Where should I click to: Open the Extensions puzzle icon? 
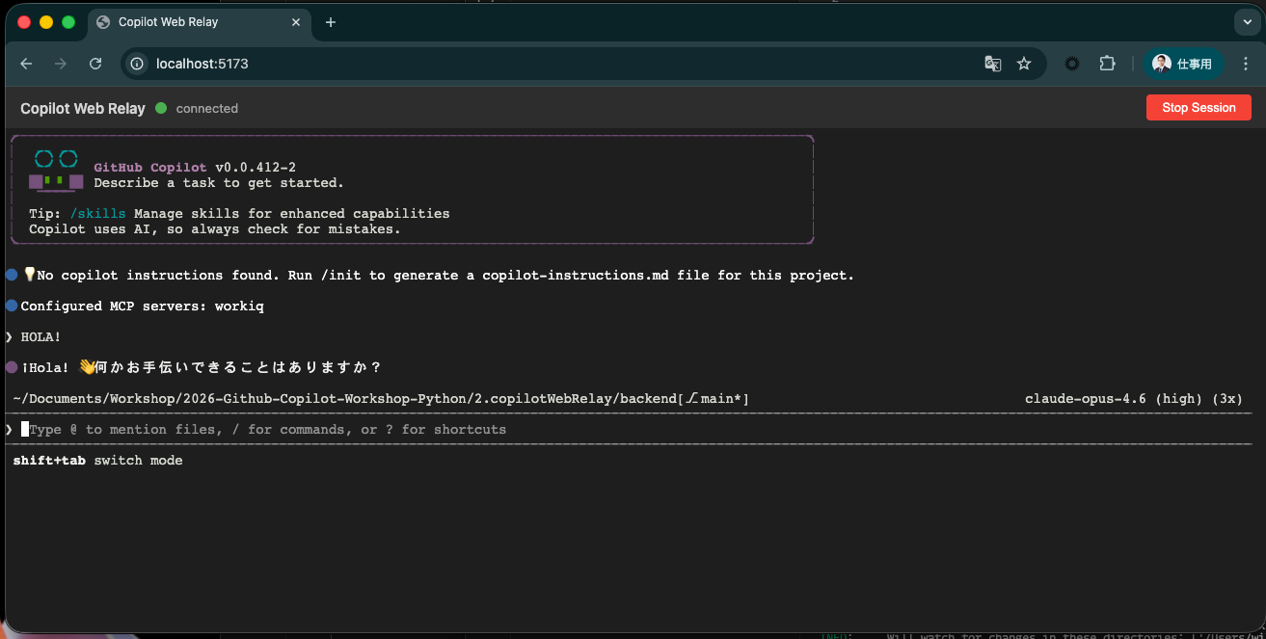pos(1107,64)
